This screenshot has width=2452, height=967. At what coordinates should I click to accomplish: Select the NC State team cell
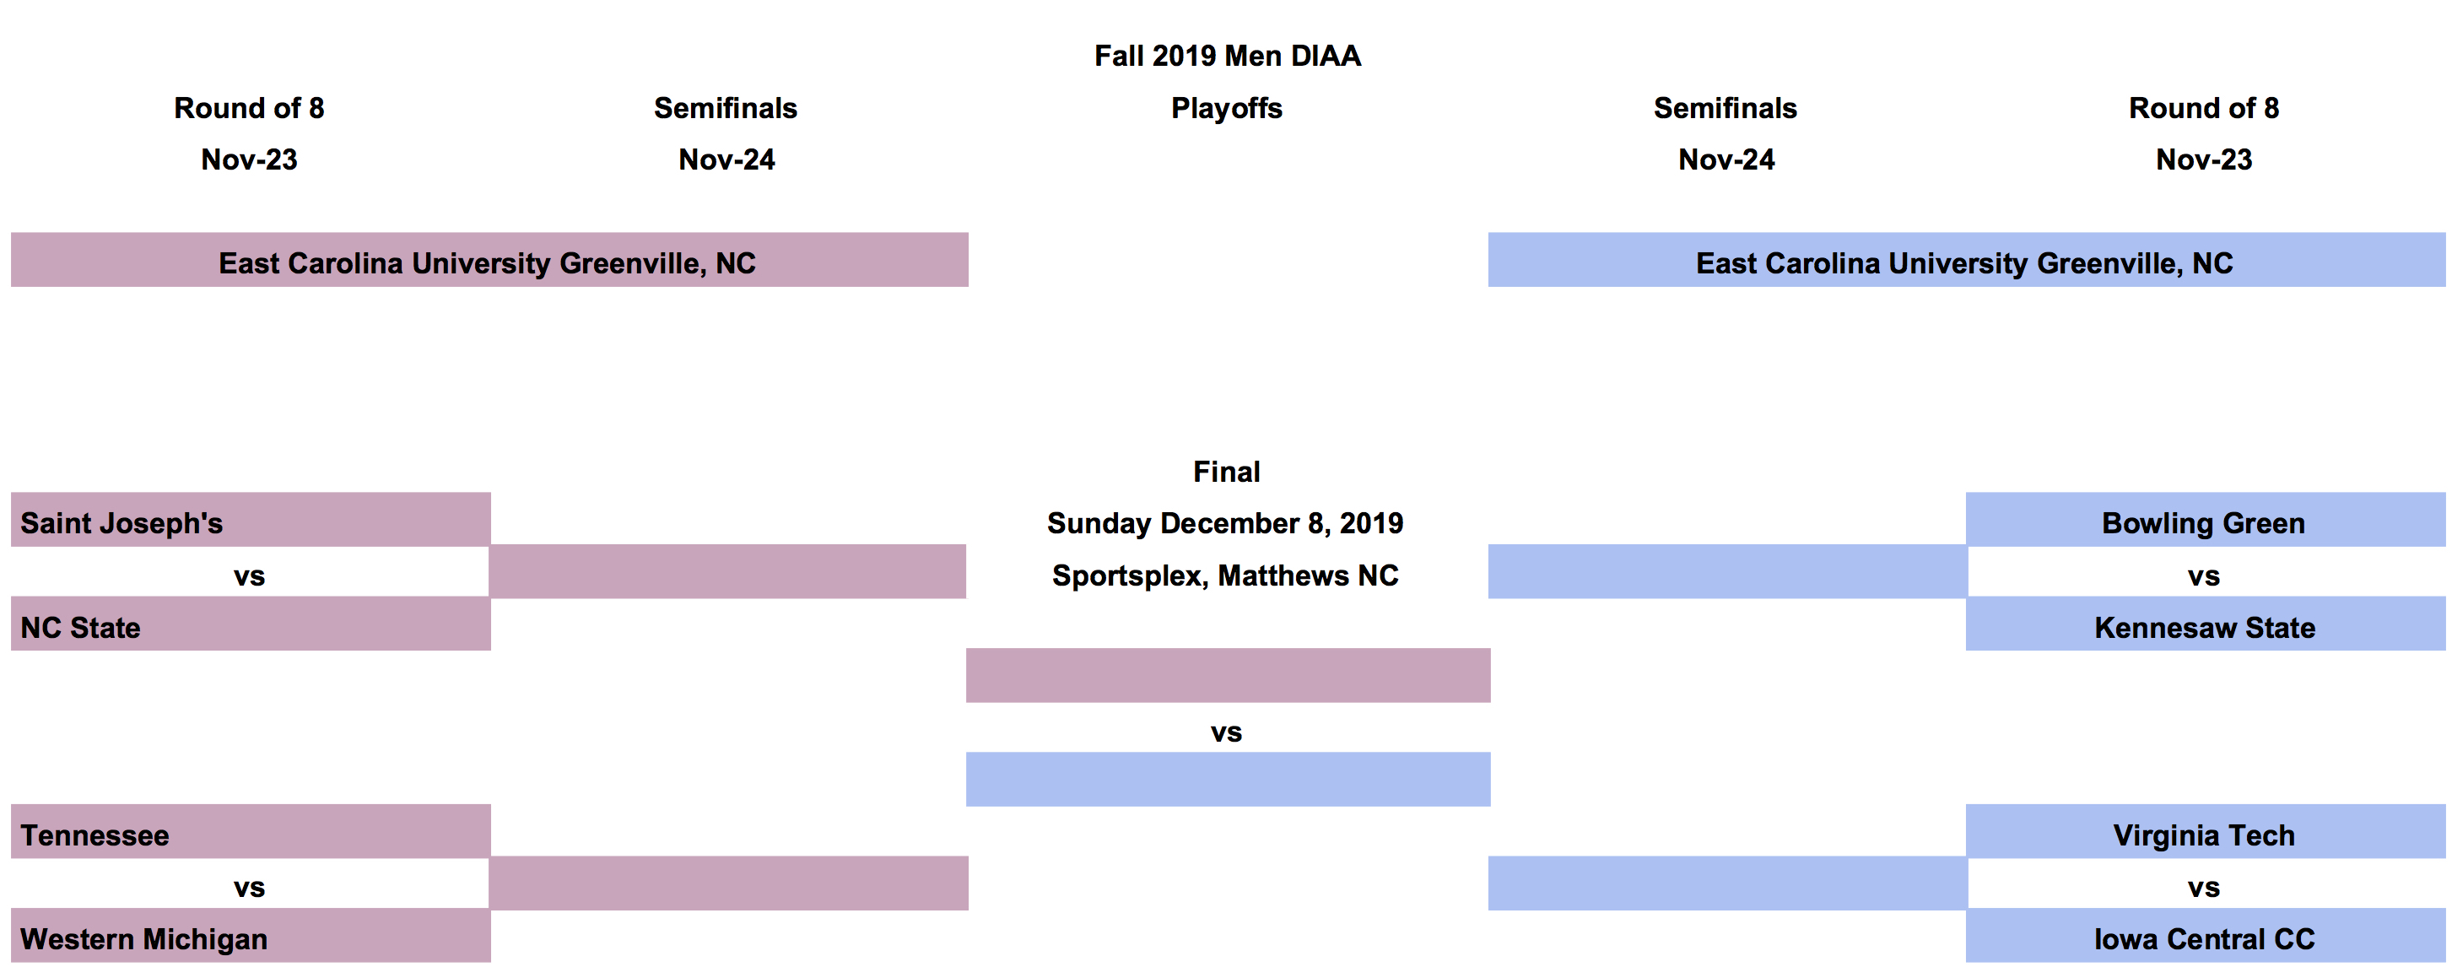251,625
